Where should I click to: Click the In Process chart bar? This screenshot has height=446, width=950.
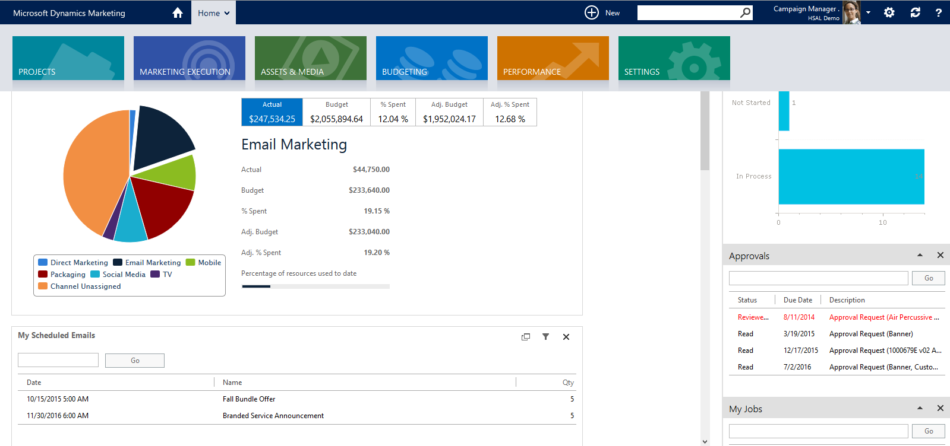851,177
